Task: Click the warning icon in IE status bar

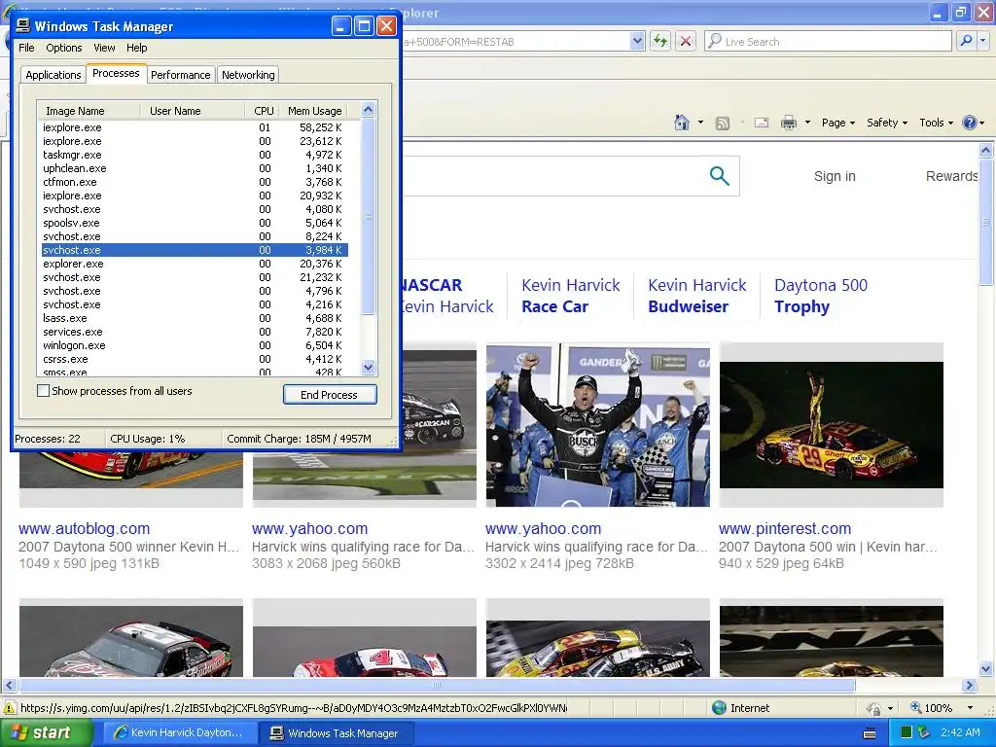Action: point(10,708)
